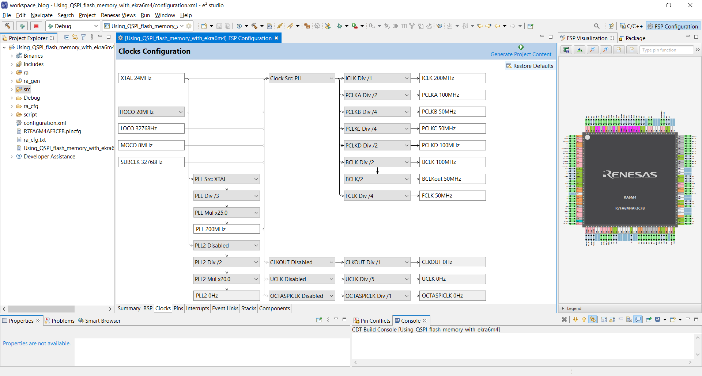This screenshot has height=376, width=702.
Task: Switch to the Stacks tab
Action: coord(249,308)
